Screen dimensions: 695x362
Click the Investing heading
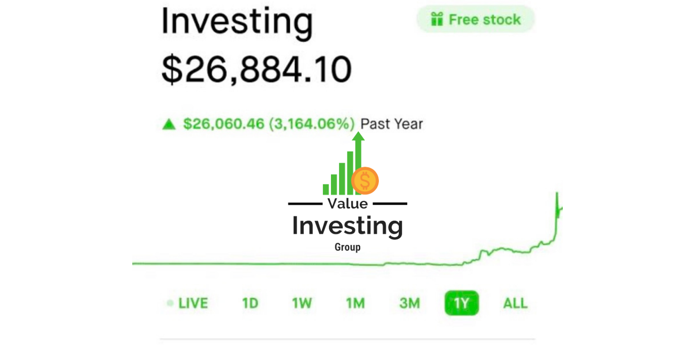pos(237,22)
